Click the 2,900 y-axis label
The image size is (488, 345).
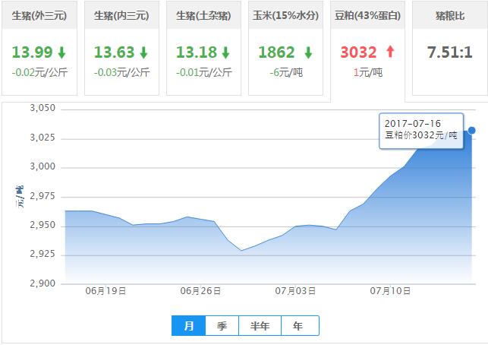coord(43,283)
